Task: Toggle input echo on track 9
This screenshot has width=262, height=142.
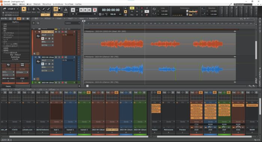Action: (65, 31)
